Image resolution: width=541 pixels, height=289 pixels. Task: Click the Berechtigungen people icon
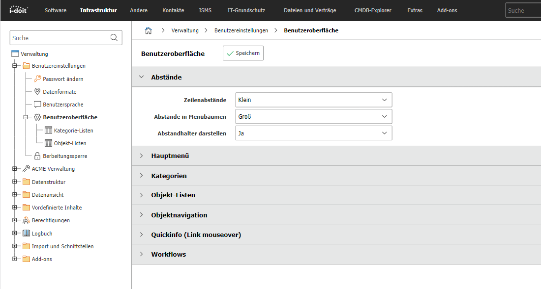tap(26, 220)
